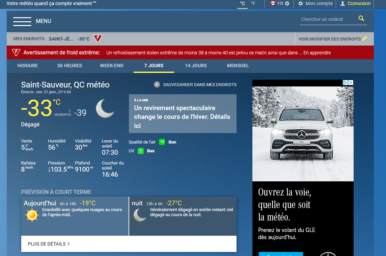Click the green UV index badge 1
386x256 pixels.
tap(141, 151)
